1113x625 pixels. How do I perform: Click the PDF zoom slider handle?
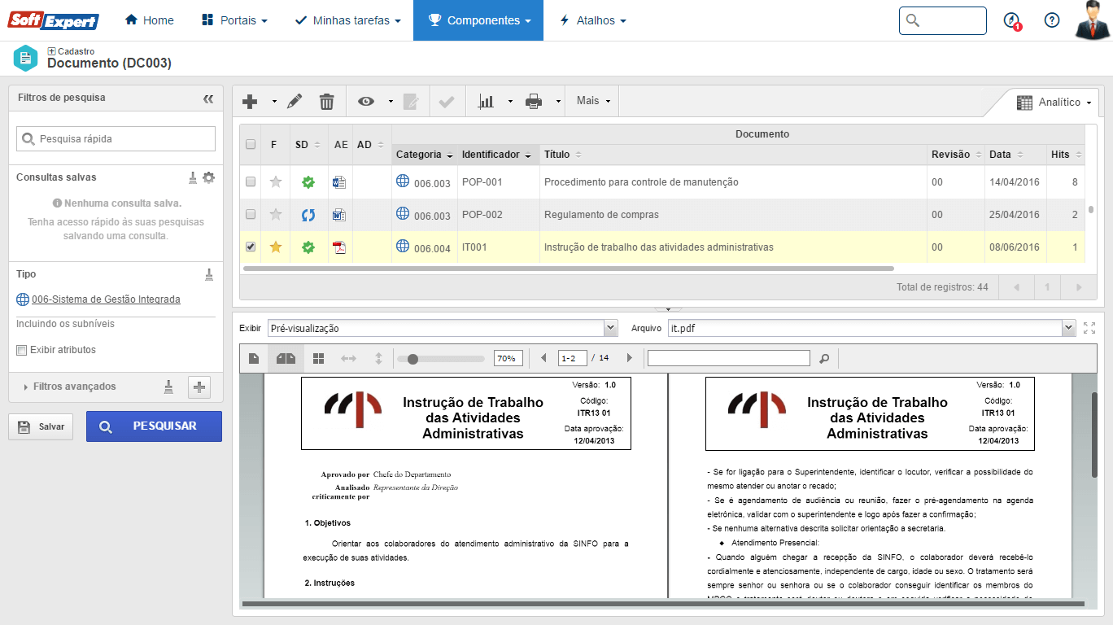coord(413,359)
